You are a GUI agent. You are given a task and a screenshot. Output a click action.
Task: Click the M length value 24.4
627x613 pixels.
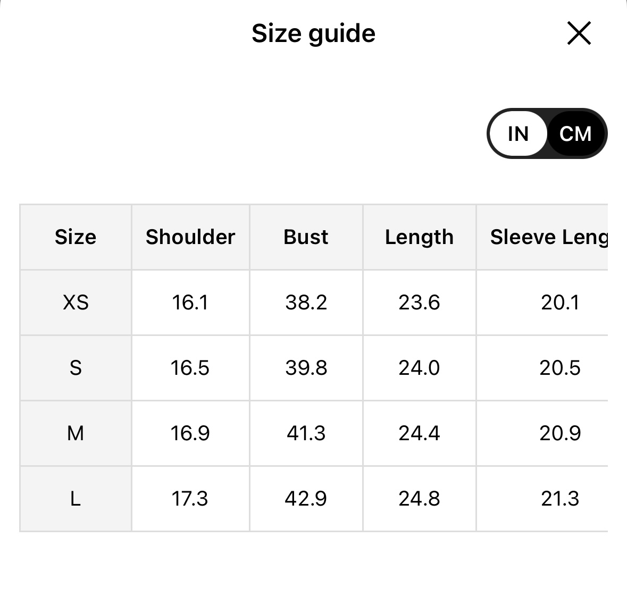click(419, 433)
